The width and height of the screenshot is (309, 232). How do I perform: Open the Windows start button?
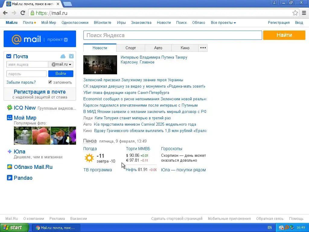(14, 227)
